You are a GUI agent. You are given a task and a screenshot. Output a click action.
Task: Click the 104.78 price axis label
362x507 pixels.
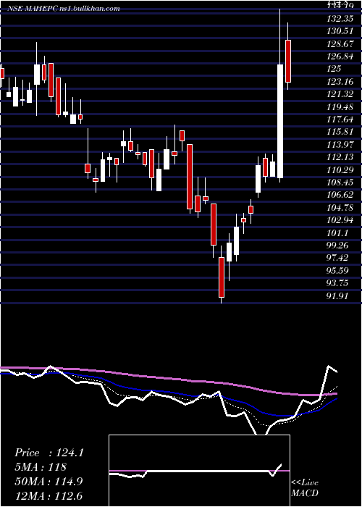(340, 207)
